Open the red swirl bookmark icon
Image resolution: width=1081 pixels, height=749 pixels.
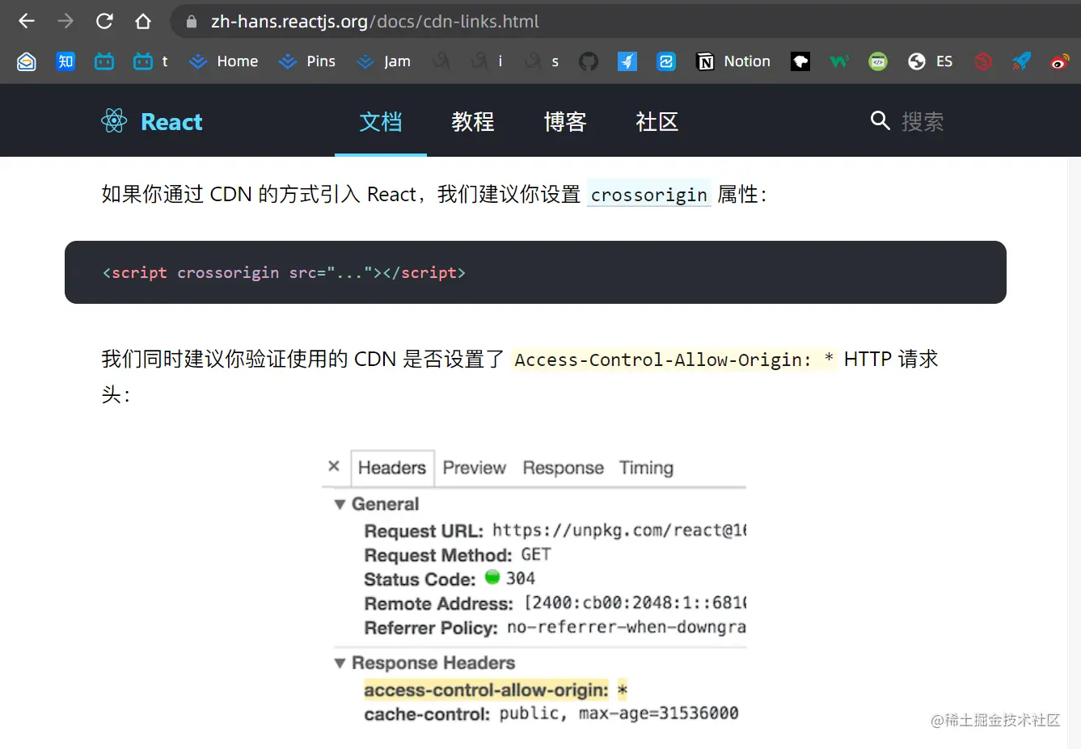tap(983, 61)
